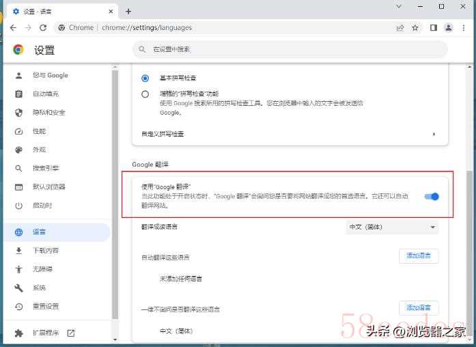Open the Chrome three-dot menu
476x347 pixels.
pyautogui.click(x=464, y=28)
